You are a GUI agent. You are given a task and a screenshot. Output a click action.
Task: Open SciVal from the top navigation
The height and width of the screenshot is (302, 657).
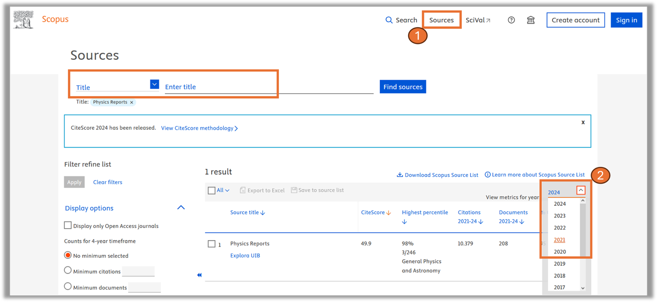(x=478, y=20)
